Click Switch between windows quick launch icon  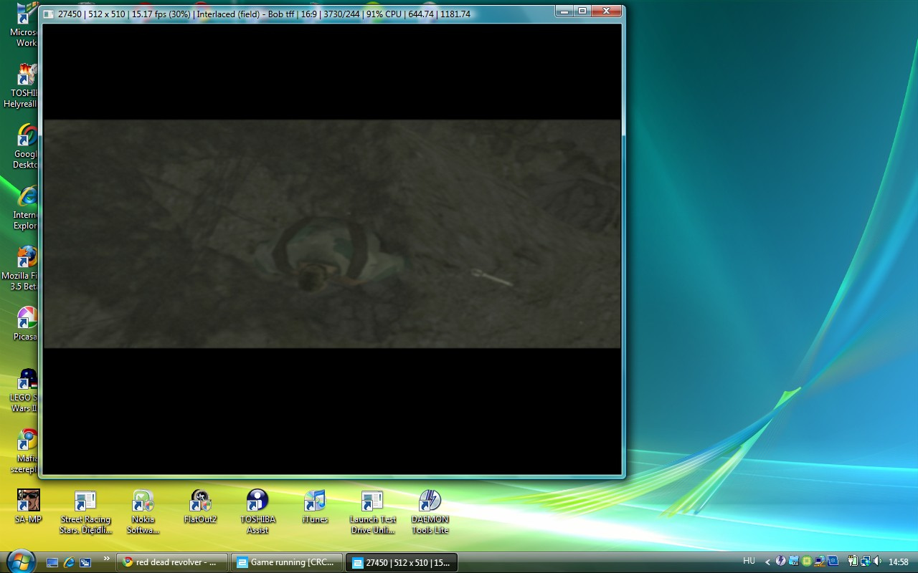tap(85, 562)
